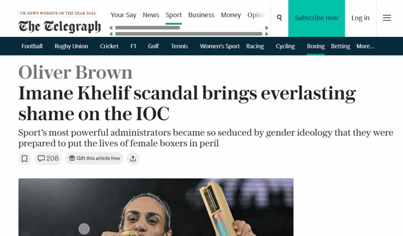Select the Sport tab in top navigation
Image resolution: width=403 pixels, height=236 pixels.
(174, 15)
